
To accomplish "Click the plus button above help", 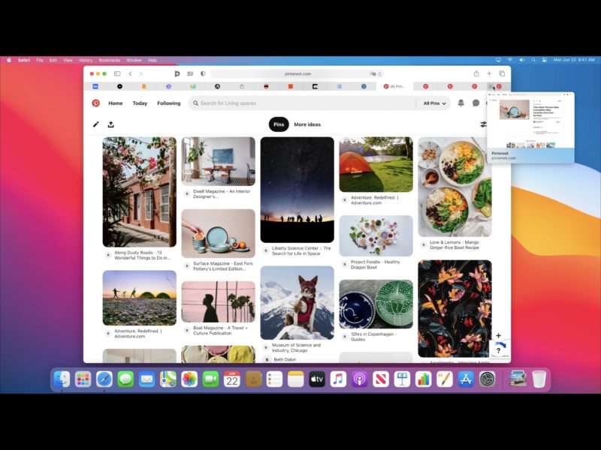I will tap(498, 335).
